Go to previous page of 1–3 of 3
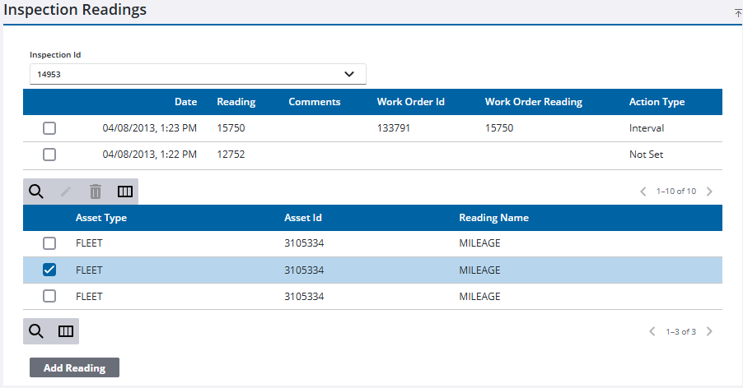743x388 pixels. pyautogui.click(x=652, y=331)
